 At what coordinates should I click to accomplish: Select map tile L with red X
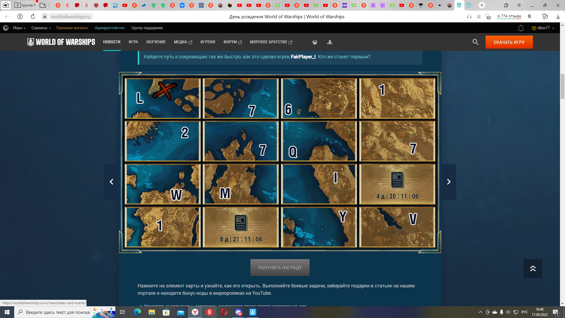pos(163,98)
